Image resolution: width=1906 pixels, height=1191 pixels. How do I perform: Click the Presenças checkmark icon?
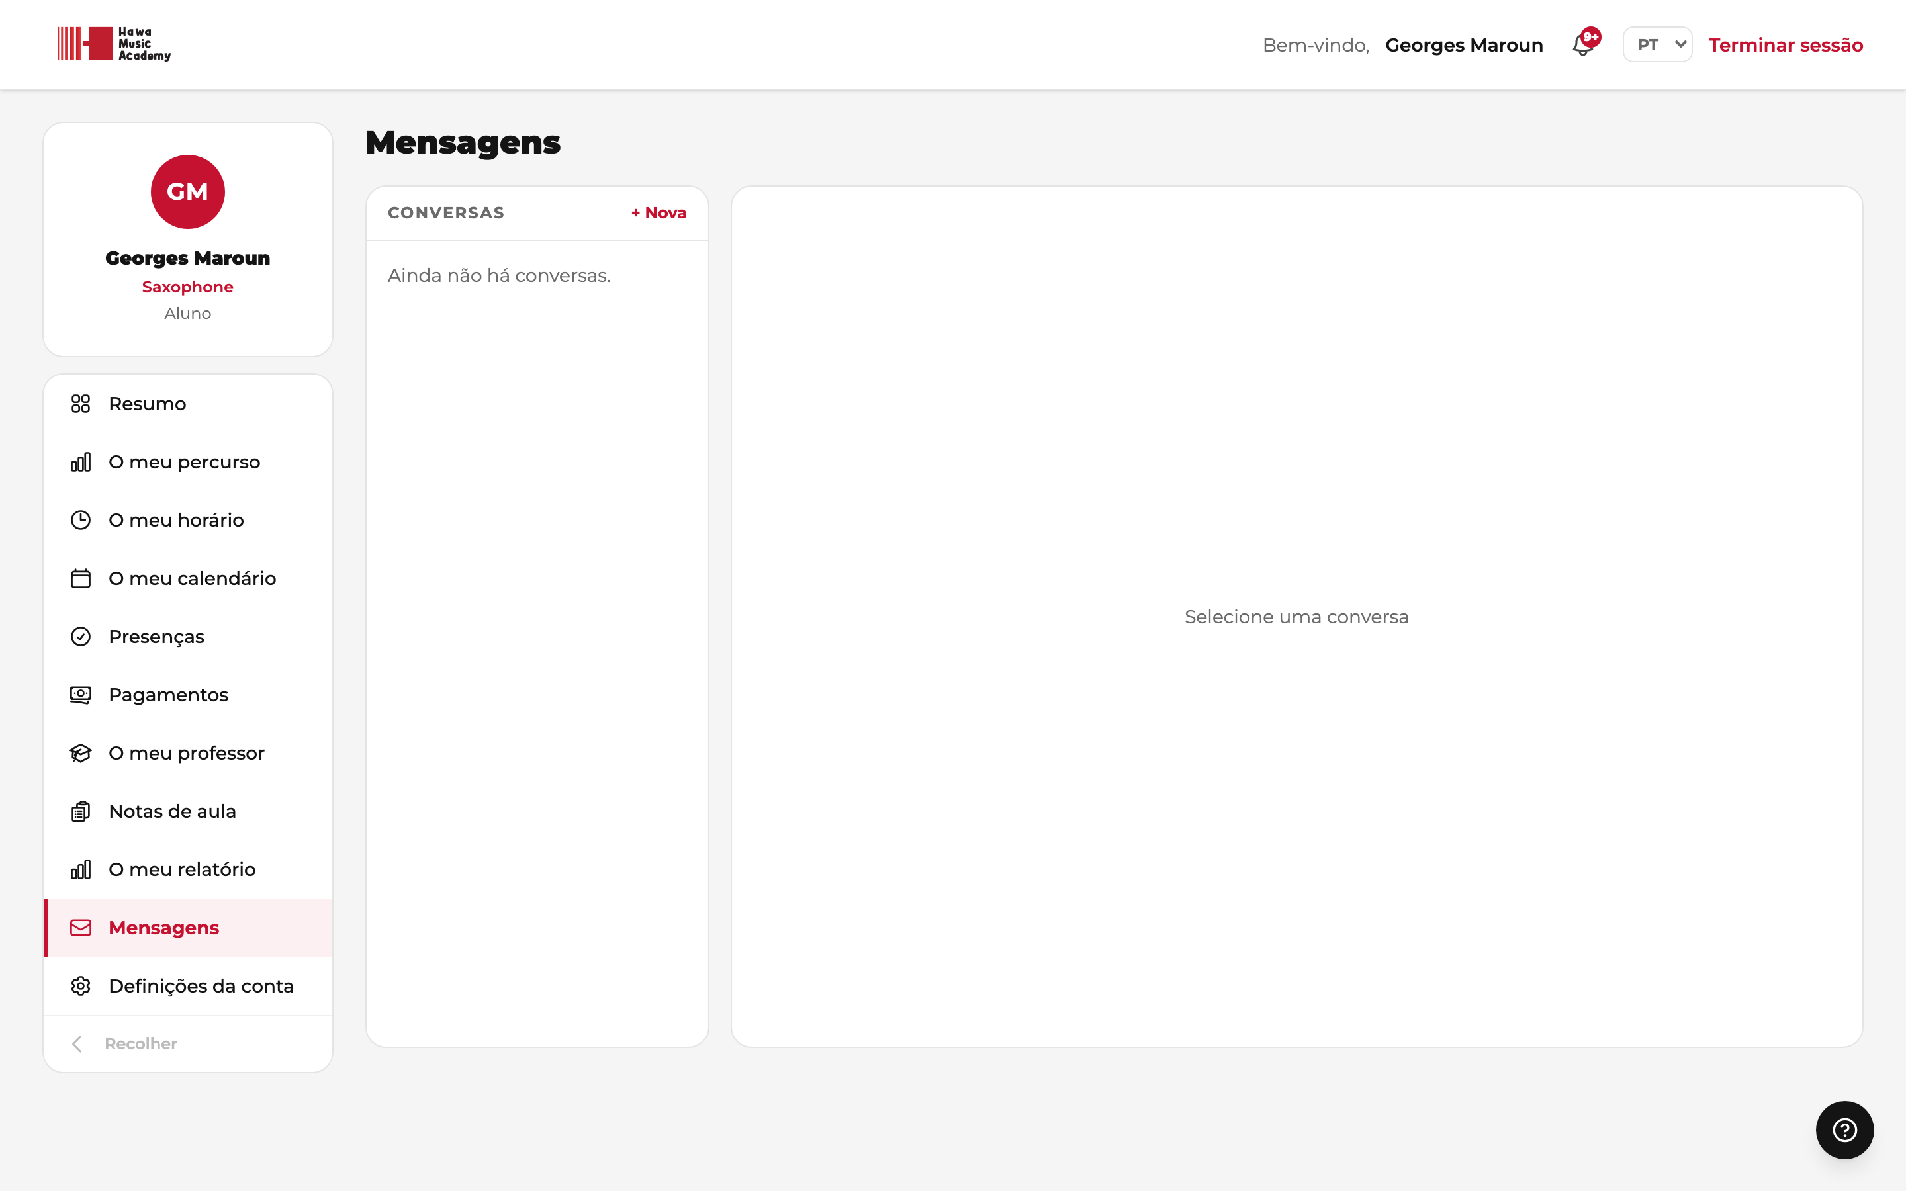80,637
